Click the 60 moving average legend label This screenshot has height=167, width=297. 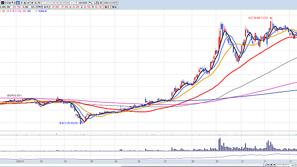(x=3, y=11)
